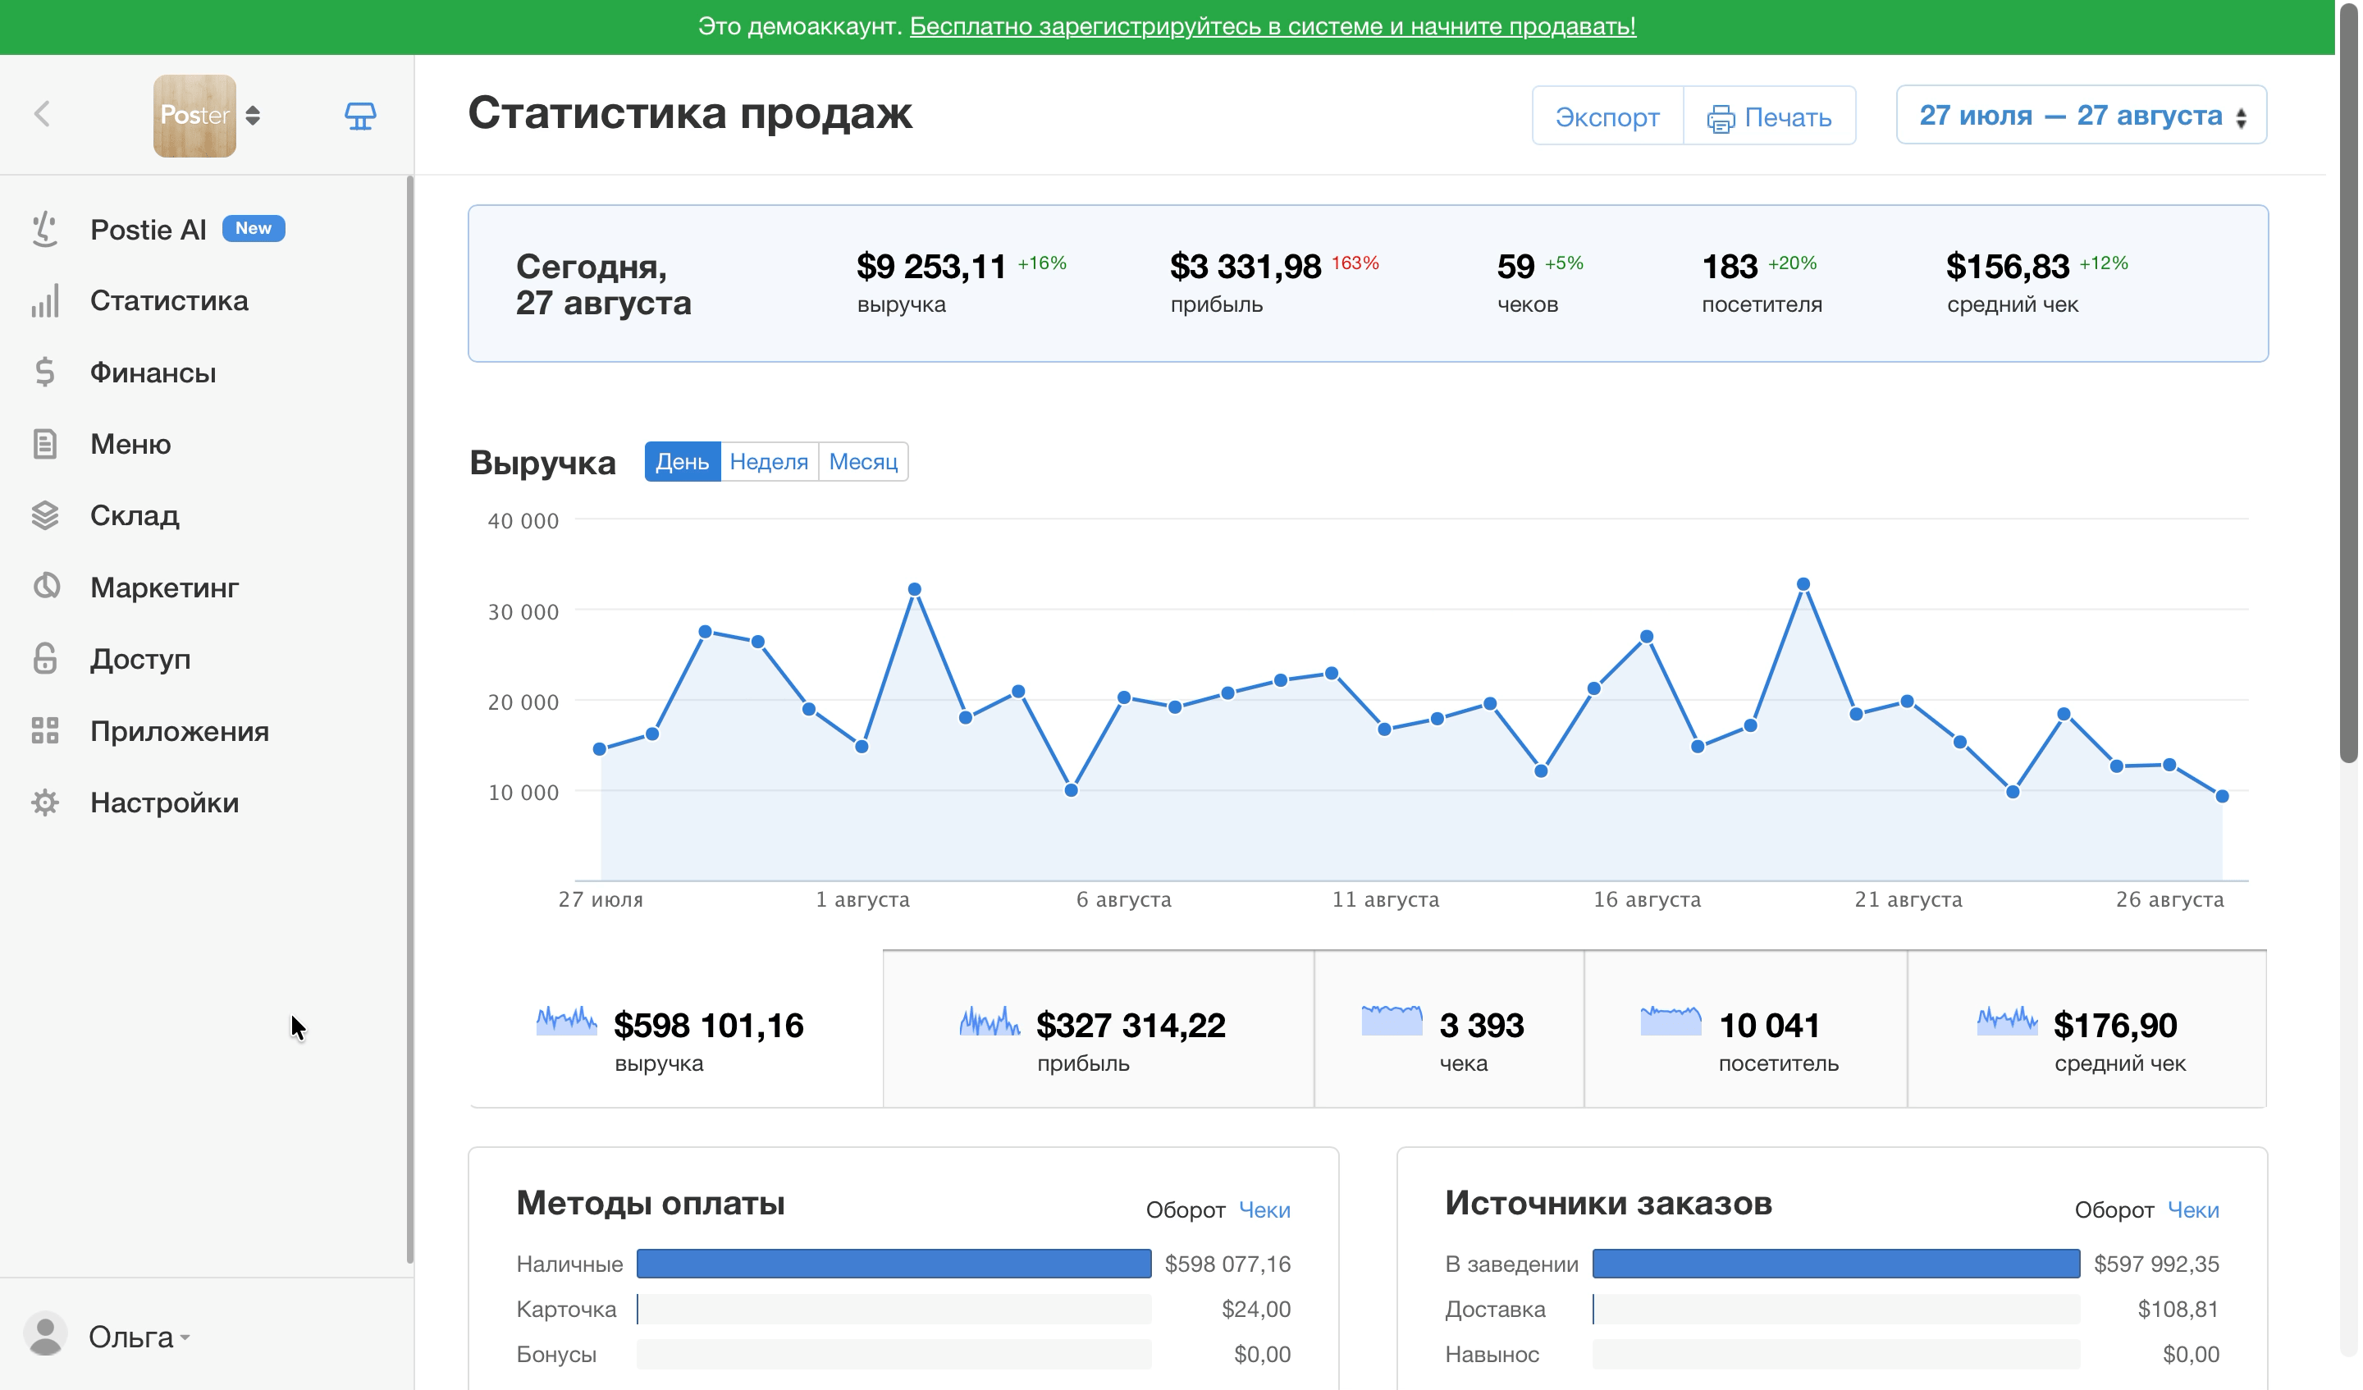Screen dimensions: 2363x1390
Task: Click the Наличные amount $598 077,16
Action: [x=1227, y=1264]
